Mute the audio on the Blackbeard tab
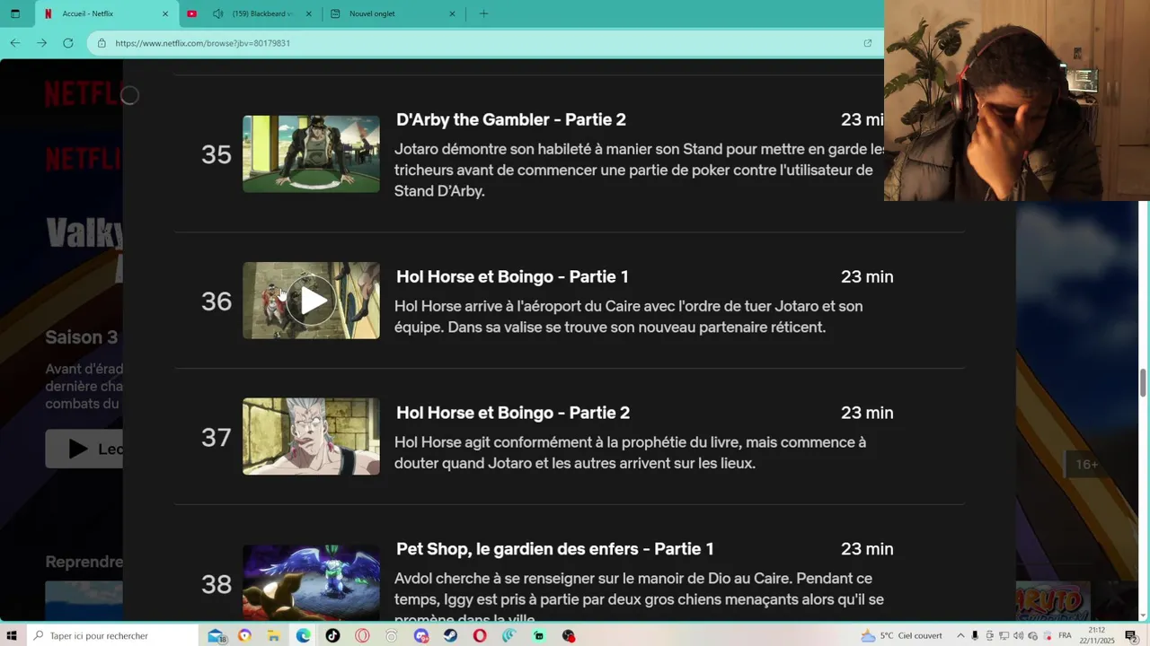This screenshot has height=646, width=1150. [217, 13]
